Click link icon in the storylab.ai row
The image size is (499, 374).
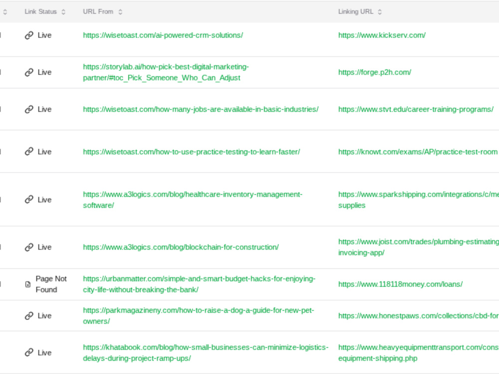(x=29, y=72)
